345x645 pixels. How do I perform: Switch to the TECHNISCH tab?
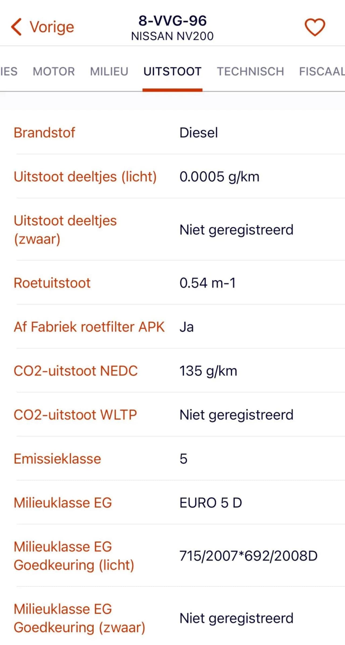(x=250, y=71)
